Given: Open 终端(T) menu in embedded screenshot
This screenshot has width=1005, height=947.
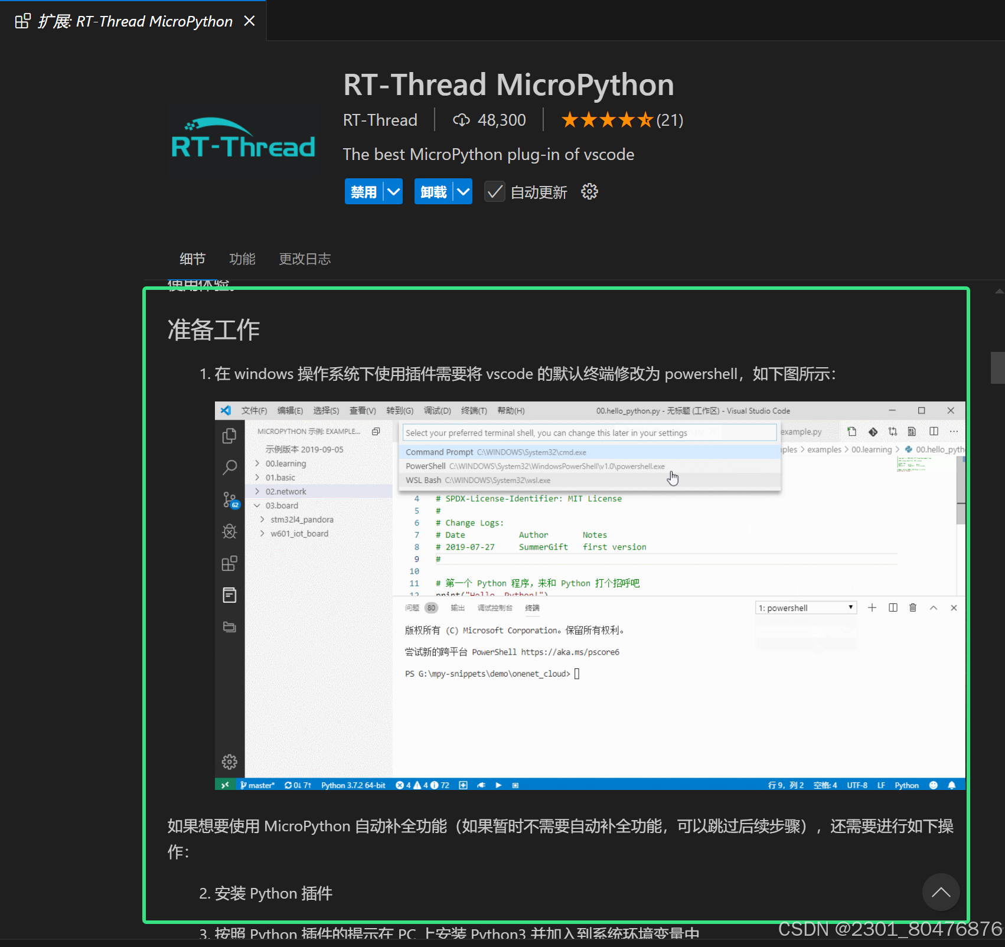Looking at the screenshot, I should pyautogui.click(x=474, y=410).
